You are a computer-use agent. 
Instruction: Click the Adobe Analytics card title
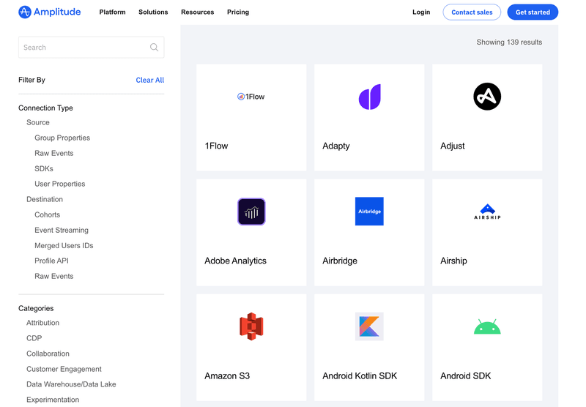(x=235, y=261)
